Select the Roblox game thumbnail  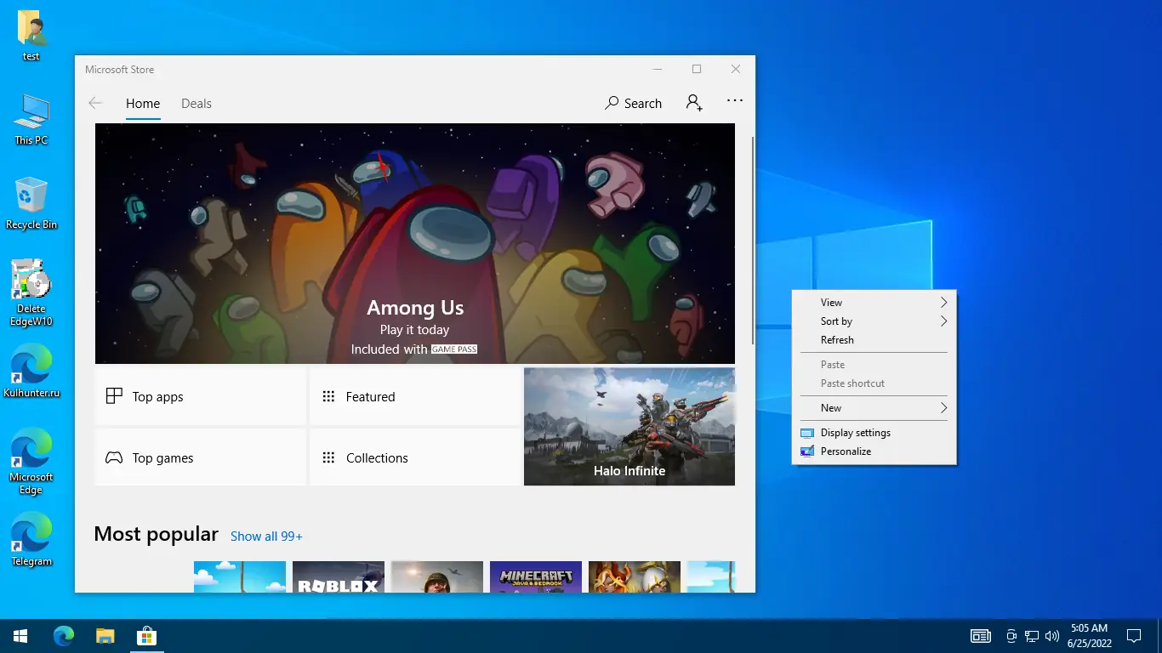pyautogui.click(x=339, y=576)
